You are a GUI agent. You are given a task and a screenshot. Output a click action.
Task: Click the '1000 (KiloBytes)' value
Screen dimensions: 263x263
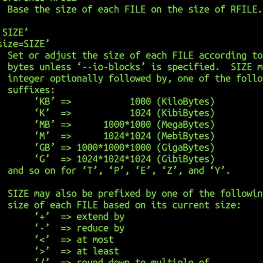pos(172,102)
